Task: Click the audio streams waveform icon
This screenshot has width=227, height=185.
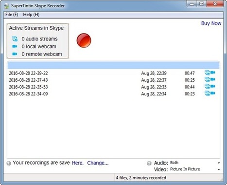Action: (x=15, y=39)
